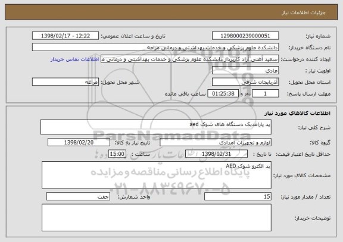Select the توضیحات خریدار label

[x=313, y=218]
